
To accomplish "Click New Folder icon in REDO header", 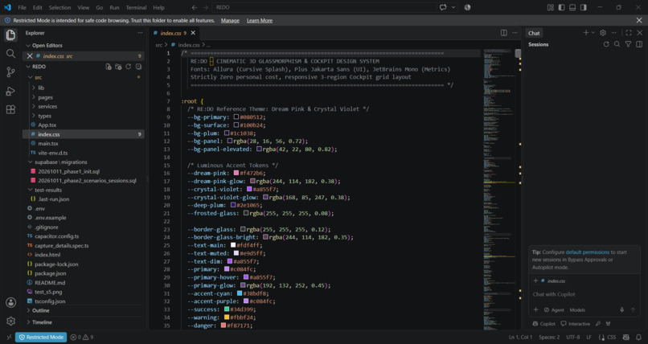I will [118, 67].
